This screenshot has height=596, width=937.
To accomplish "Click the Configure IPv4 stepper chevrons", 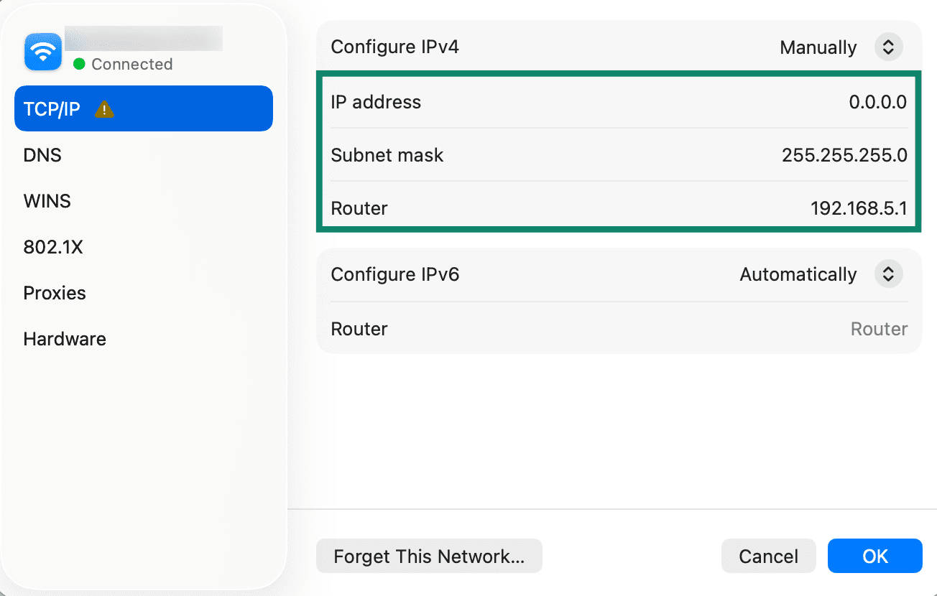I will pyautogui.click(x=889, y=47).
